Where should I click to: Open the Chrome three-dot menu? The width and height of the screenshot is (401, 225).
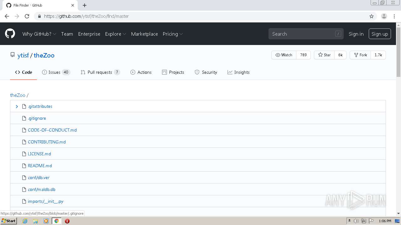tap(394, 16)
